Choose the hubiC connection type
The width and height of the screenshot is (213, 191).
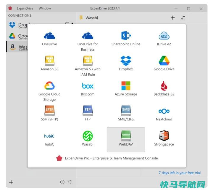click(49, 139)
